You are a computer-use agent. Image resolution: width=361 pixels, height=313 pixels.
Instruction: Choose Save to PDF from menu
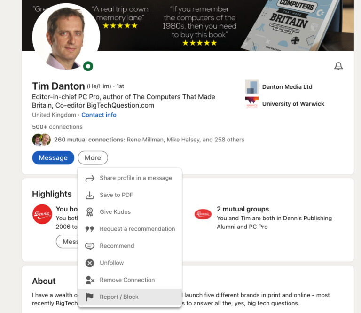pyautogui.click(x=130, y=195)
